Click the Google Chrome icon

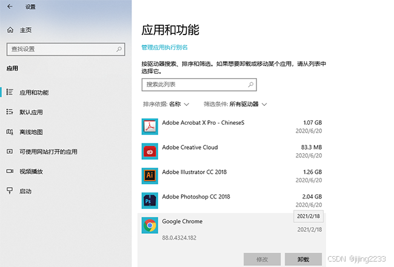point(150,225)
